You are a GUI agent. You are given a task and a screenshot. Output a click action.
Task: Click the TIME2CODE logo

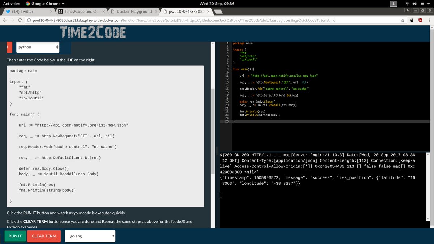point(94,33)
